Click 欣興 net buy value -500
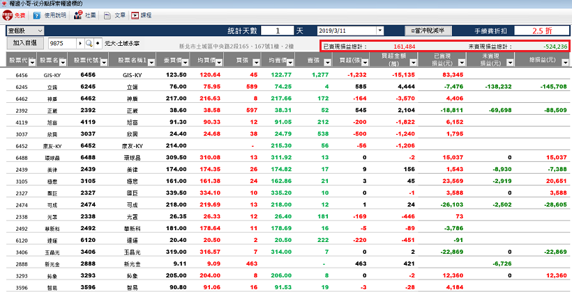Image resolution: width=572 pixels, height=292 pixels. click(359, 133)
